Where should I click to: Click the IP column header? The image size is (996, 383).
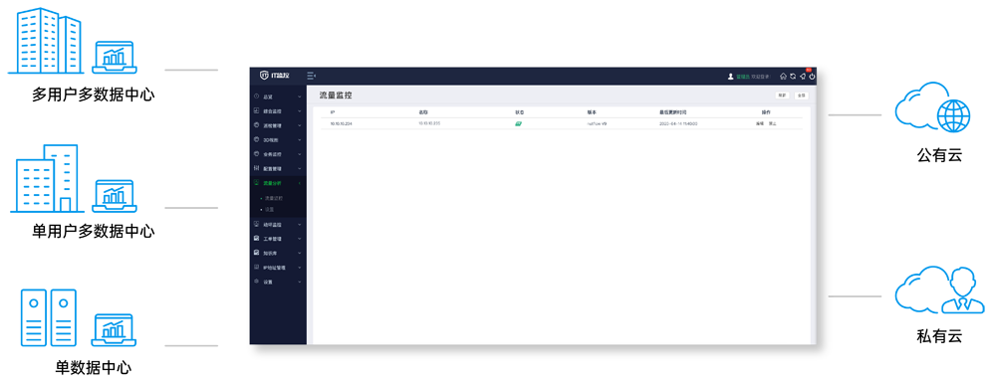tap(333, 111)
